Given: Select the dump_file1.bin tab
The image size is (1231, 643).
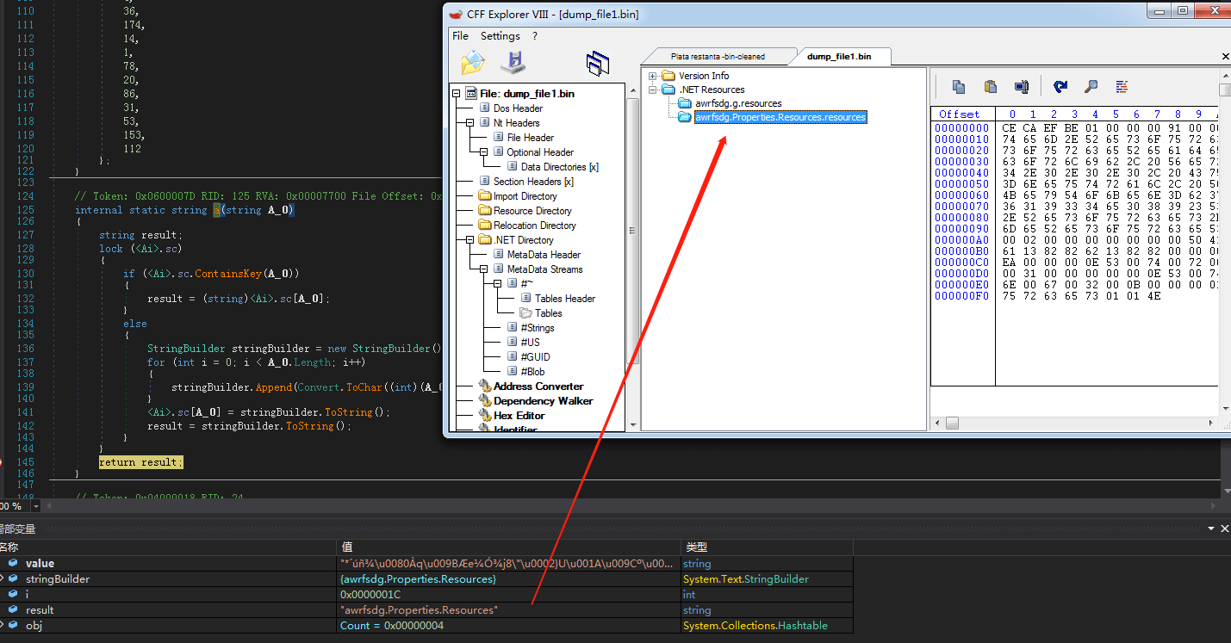Looking at the screenshot, I should pyautogui.click(x=839, y=57).
